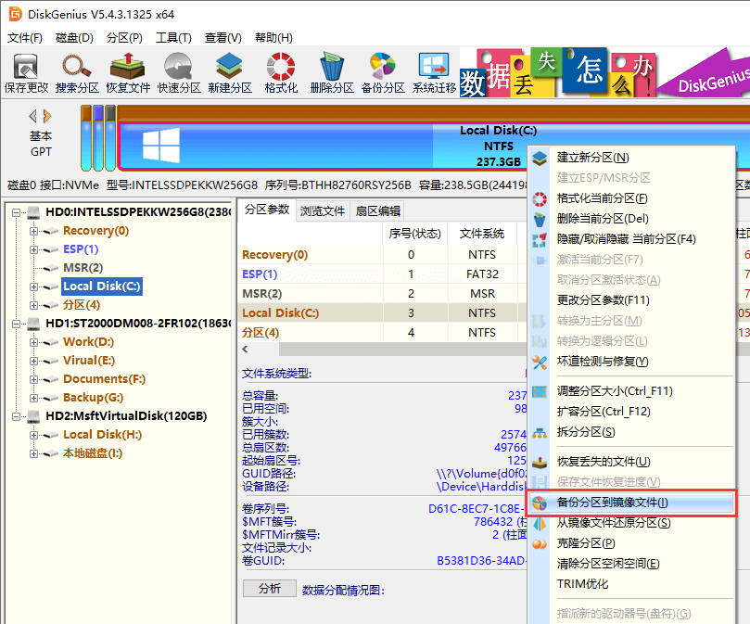The height and width of the screenshot is (624, 750).
Task: Select the 格式化 format partition icon
Action: (x=281, y=71)
